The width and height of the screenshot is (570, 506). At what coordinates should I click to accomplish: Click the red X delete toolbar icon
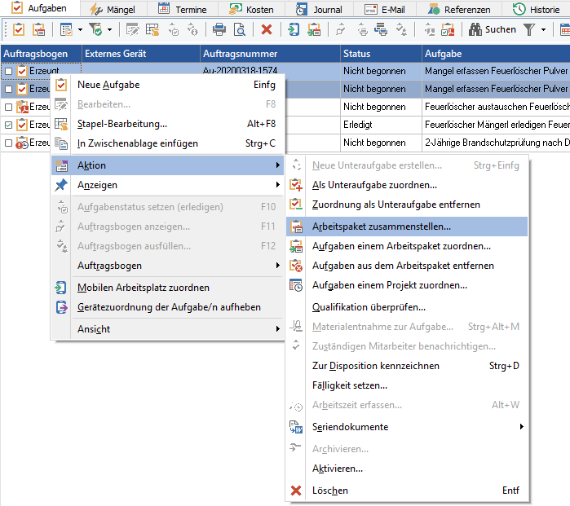click(267, 29)
